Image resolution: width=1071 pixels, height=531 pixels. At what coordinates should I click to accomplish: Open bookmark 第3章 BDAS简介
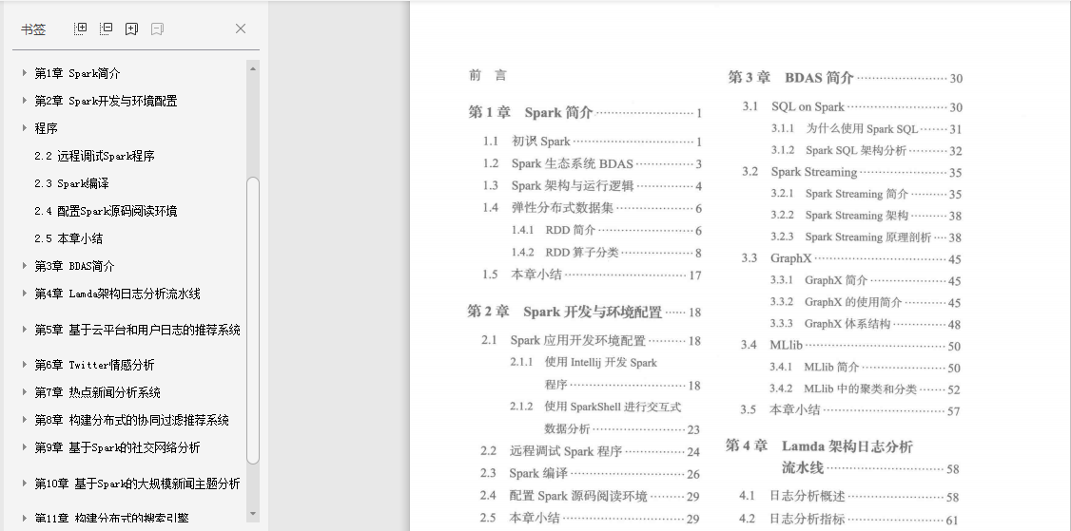point(74,266)
